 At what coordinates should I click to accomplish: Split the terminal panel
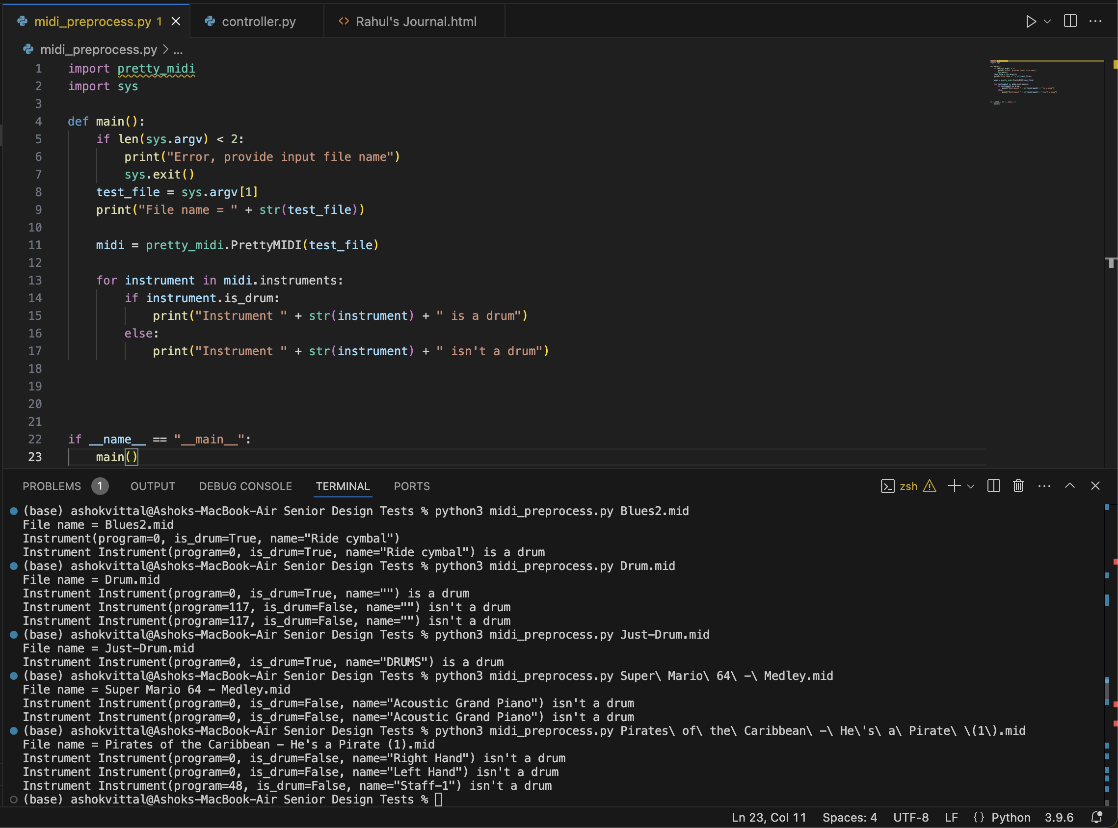tap(993, 486)
